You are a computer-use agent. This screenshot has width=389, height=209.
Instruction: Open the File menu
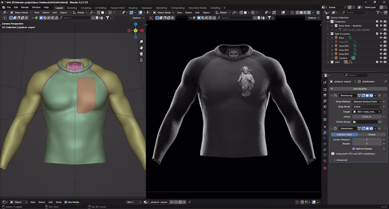[x=9, y=7]
